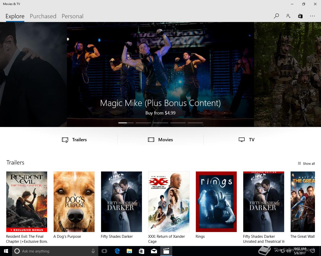Select the first carousel page indicator
This screenshot has height=256, width=321.
(126, 123)
